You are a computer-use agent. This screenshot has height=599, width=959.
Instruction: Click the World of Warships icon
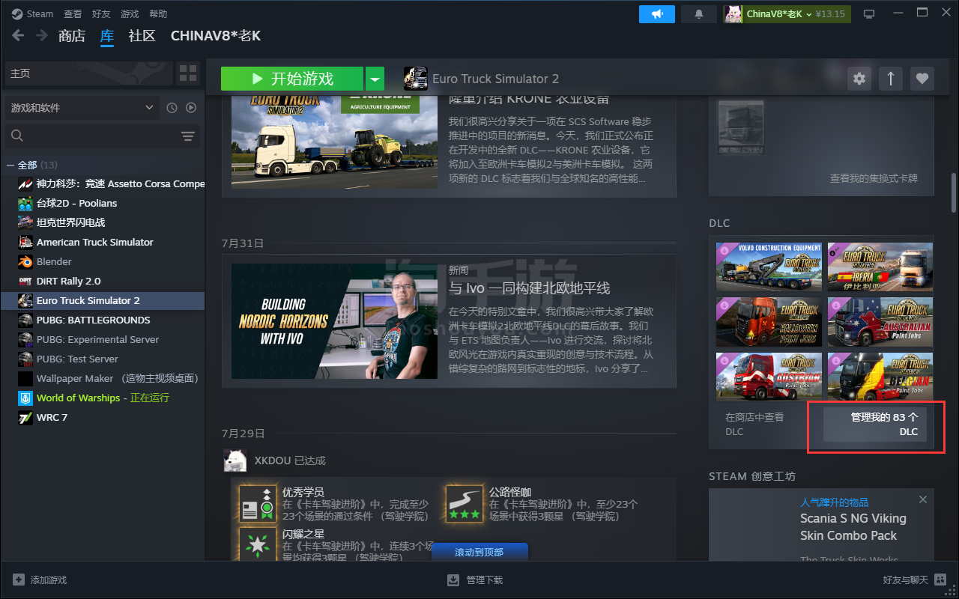(x=25, y=398)
